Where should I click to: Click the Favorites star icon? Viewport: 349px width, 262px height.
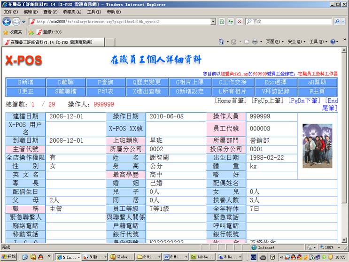(6, 32)
